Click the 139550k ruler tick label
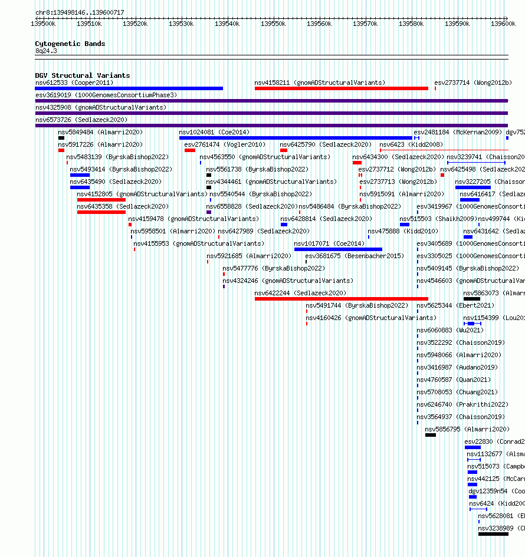 (273, 24)
